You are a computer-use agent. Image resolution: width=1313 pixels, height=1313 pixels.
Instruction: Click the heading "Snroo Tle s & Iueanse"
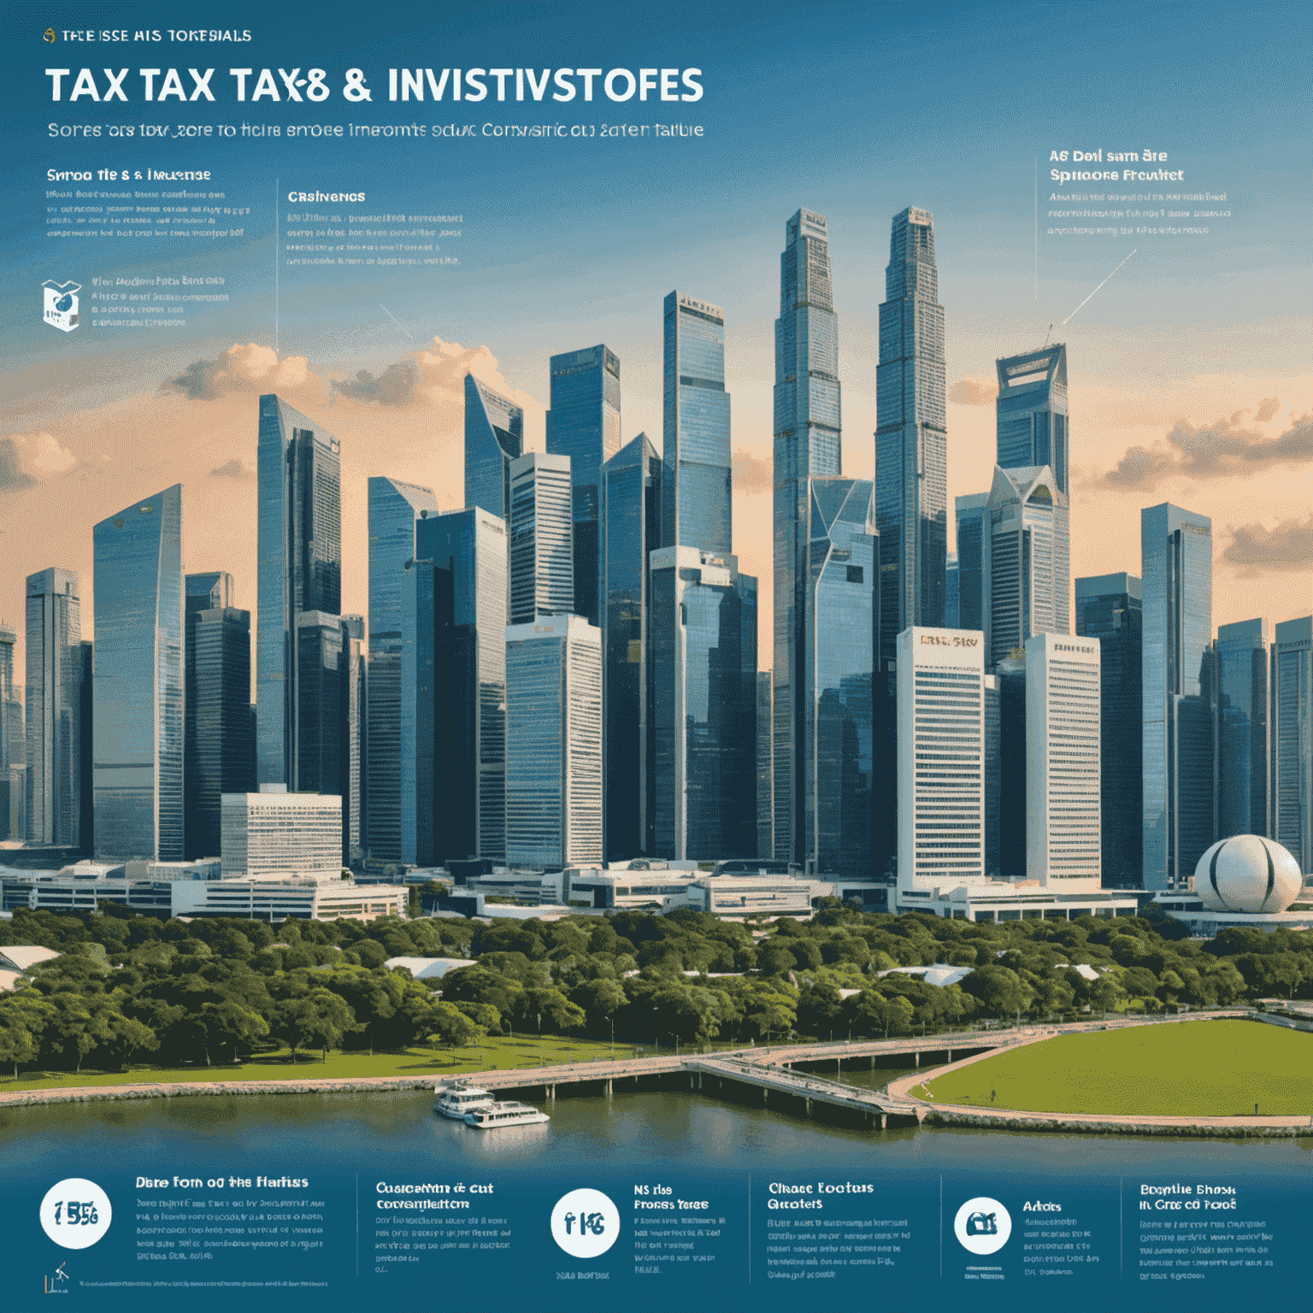tap(128, 174)
